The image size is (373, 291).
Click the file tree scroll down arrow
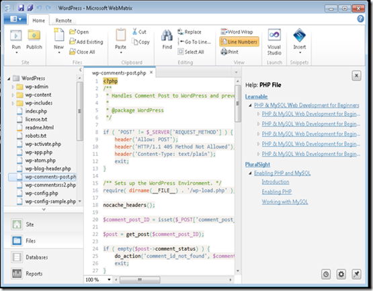pyautogui.click(x=80, y=202)
